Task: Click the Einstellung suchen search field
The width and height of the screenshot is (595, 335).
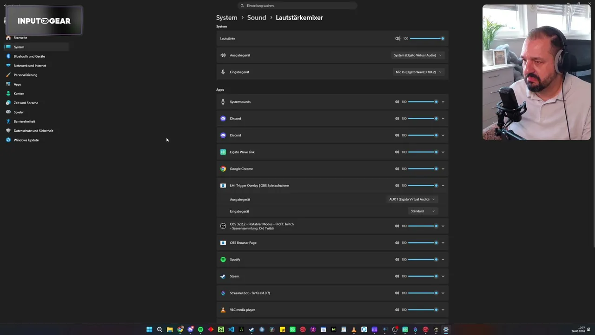Action: click(297, 6)
